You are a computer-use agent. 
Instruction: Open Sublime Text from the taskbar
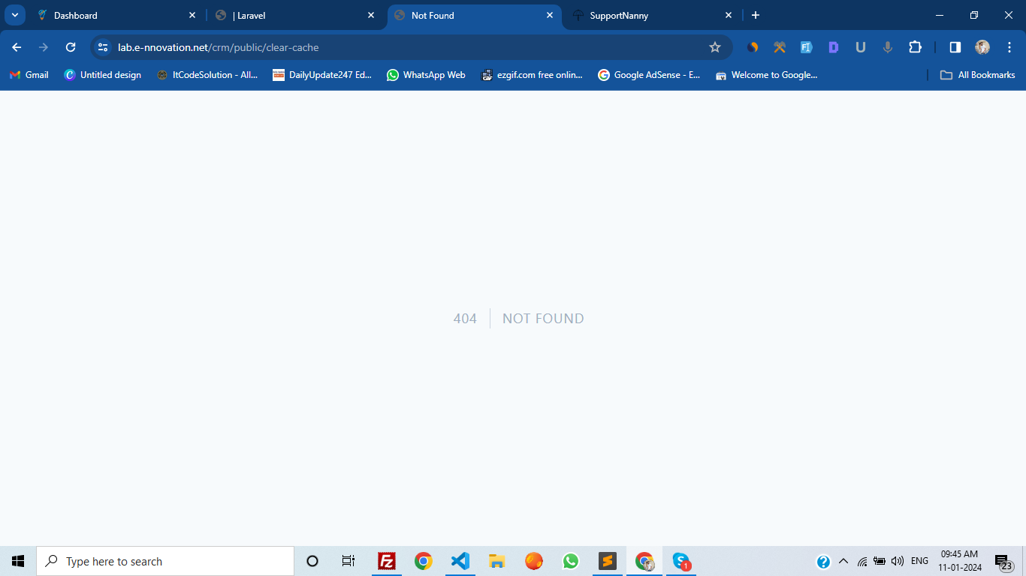[608, 561]
